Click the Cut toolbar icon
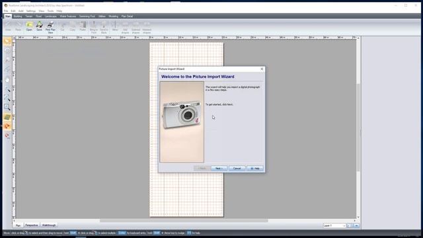423x238 pixels. [x=62, y=26]
